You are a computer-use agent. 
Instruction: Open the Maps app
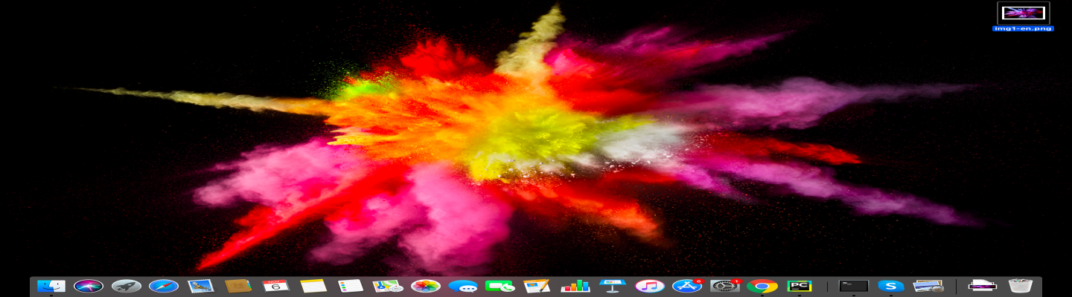coord(388,286)
